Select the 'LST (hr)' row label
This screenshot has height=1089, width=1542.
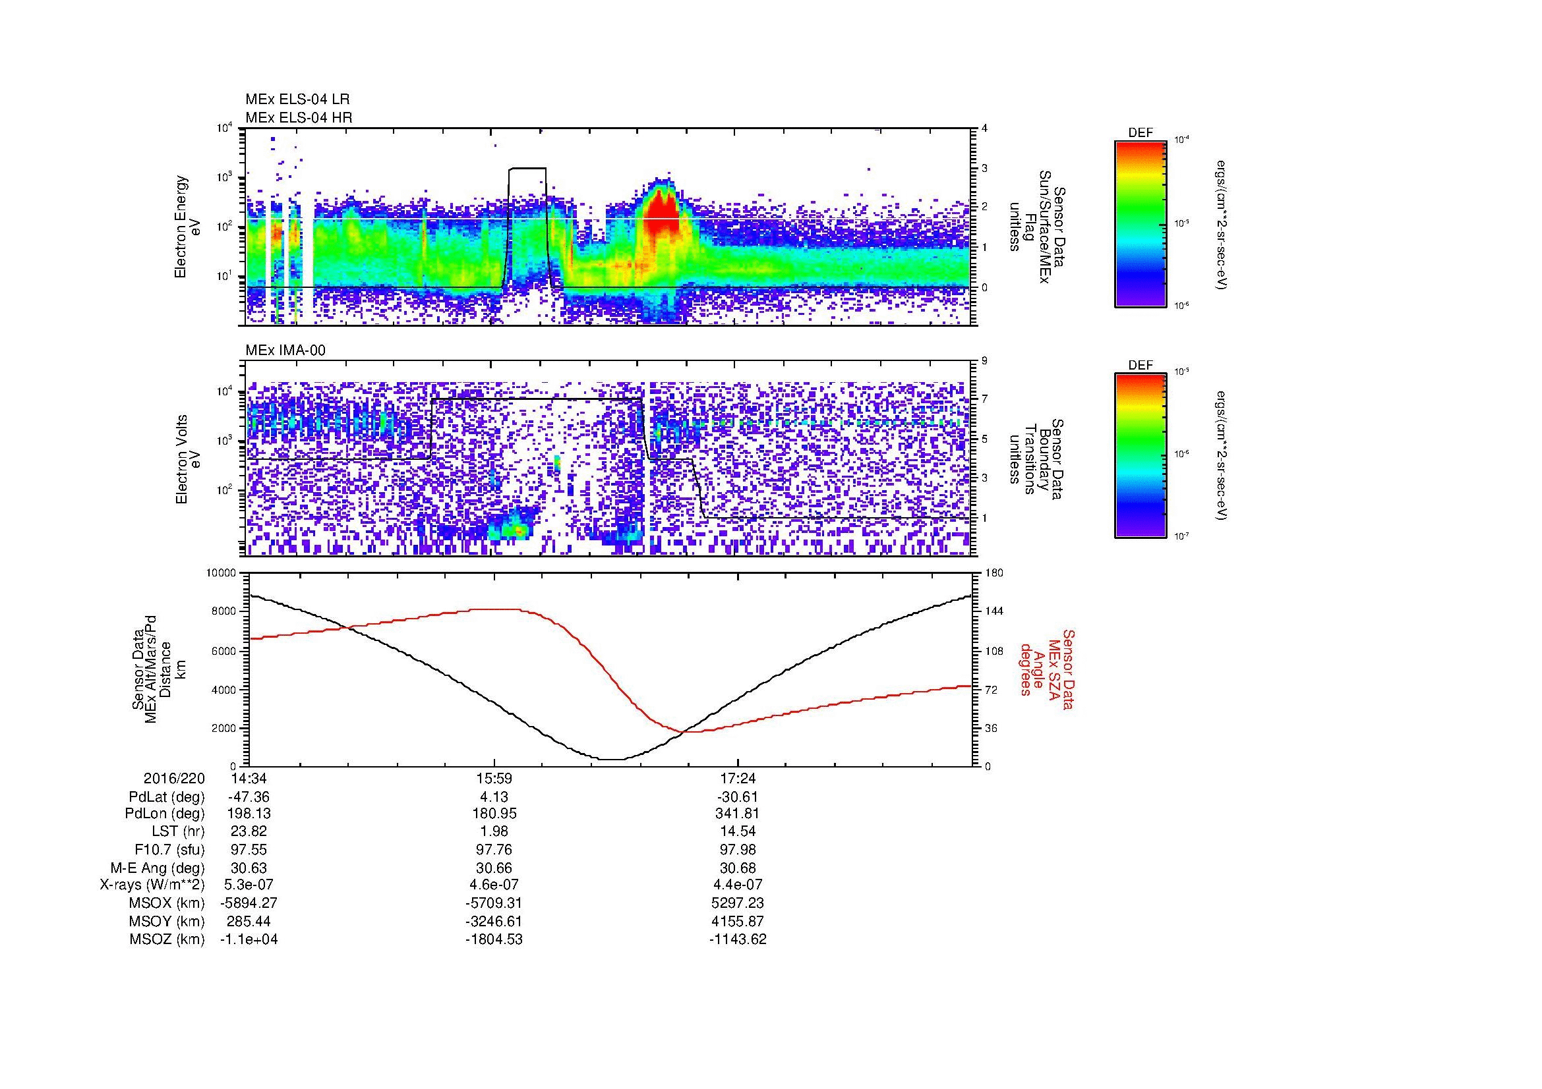(x=178, y=831)
